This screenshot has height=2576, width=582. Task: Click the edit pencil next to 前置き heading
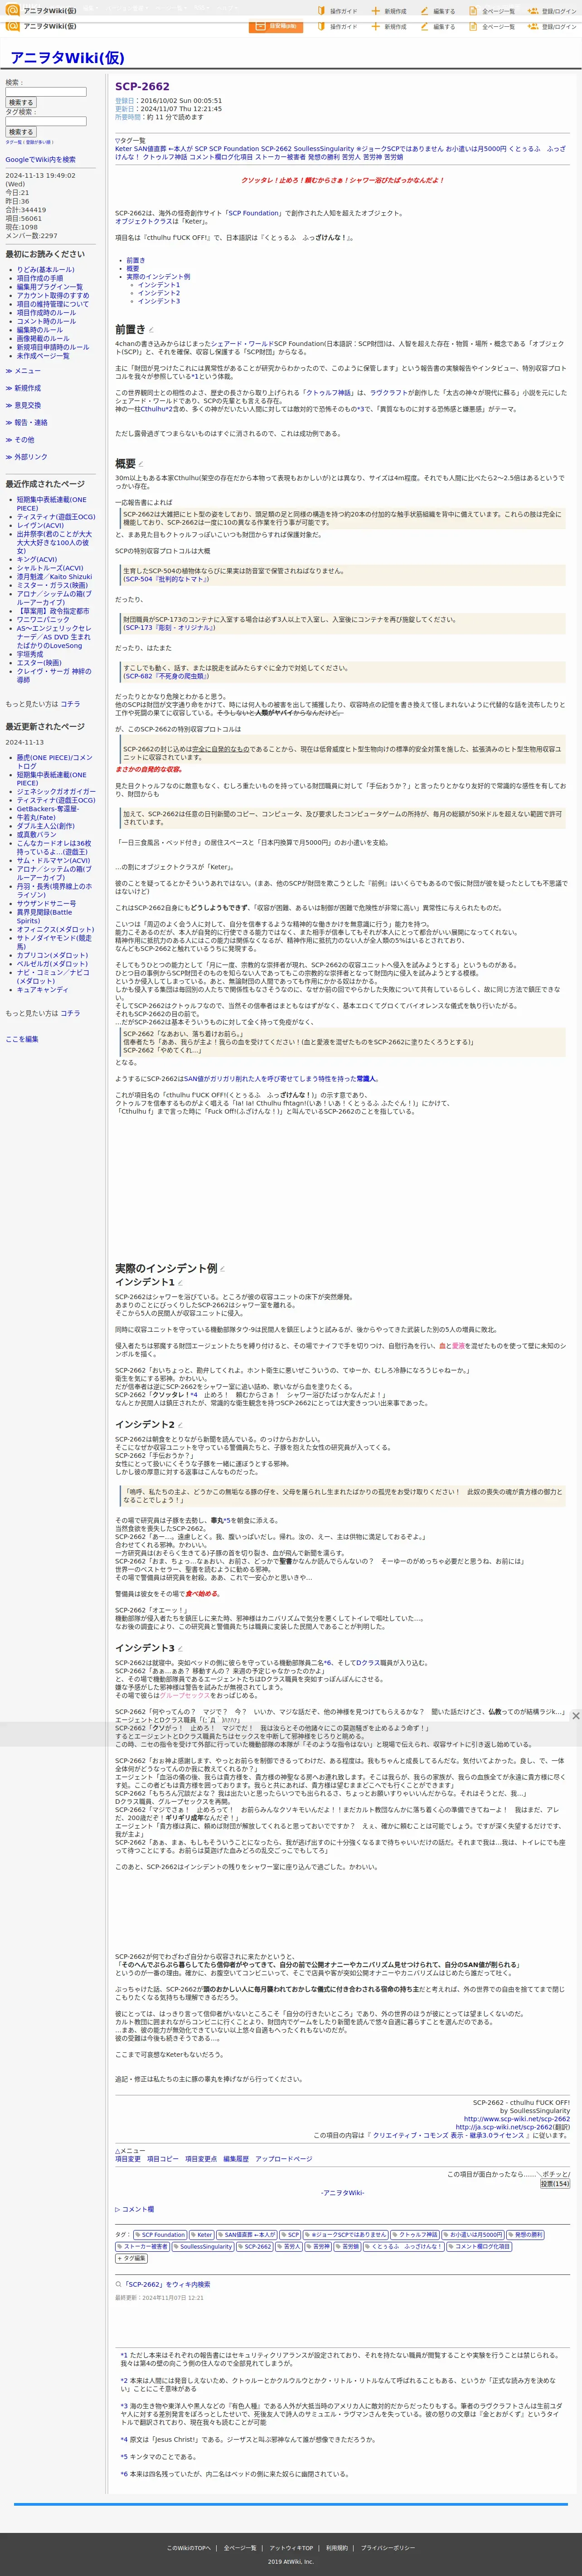tap(152, 330)
